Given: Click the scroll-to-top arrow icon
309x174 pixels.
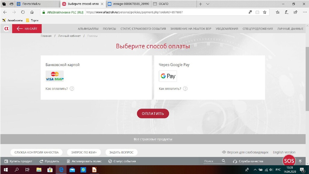Looking at the screenshot, I should pyautogui.click(x=300, y=161).
